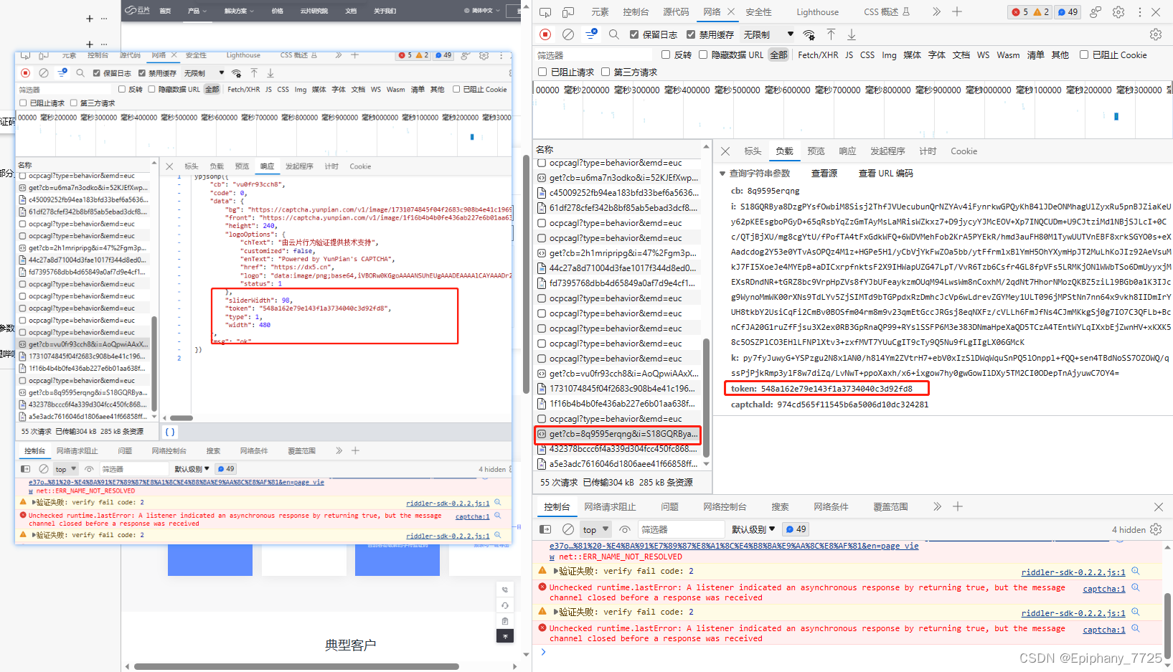Click the webpage horizontal scrollbar at bottom
The height and width of the screenshot is (672, 1173).
tap(296, 666)
